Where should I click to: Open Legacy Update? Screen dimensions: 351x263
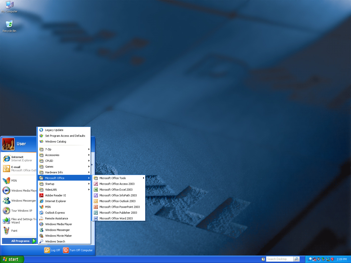[x=64, y=130]
